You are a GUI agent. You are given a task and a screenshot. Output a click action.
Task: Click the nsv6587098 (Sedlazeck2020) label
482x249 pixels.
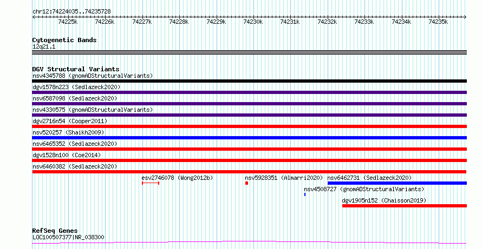(x=75, y=98)
